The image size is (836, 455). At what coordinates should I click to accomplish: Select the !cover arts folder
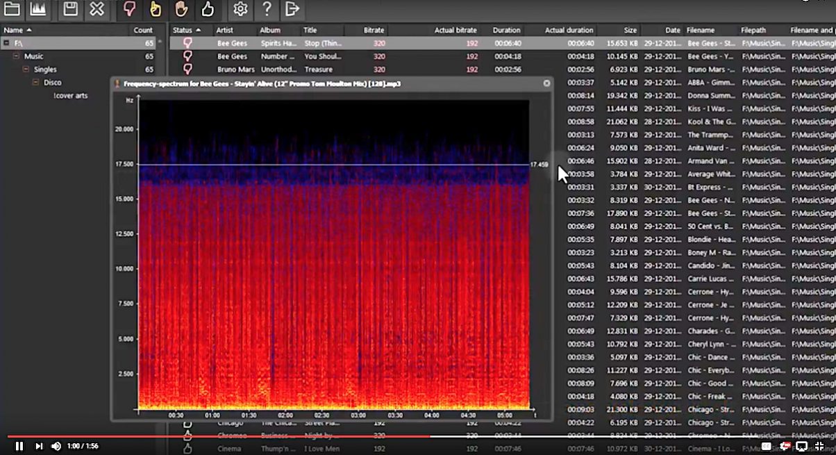coord(70,96)
